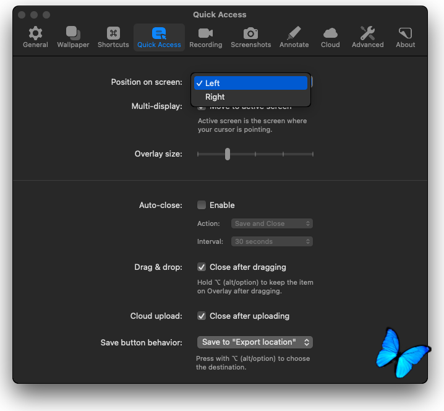
Task: Open the Save and Close action dropdown
Action: click(x=271, y=223)
